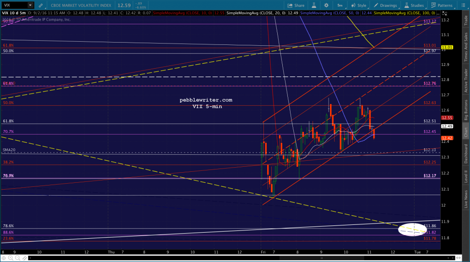Click the pebblewriter.com chart note
The width and height of the screenshot is (470, 262).
tap(206, 100)
